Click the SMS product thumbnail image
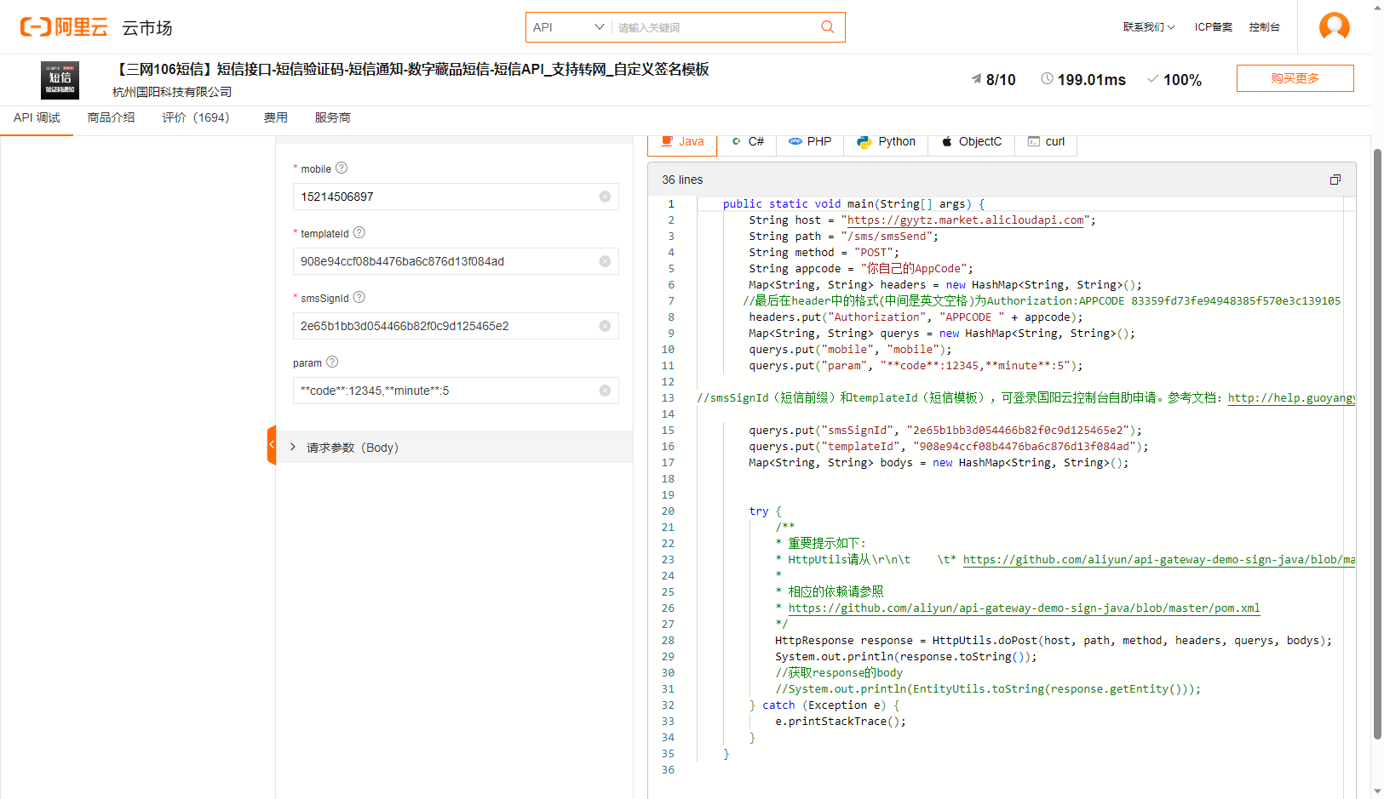 click(x=60, y=80)
